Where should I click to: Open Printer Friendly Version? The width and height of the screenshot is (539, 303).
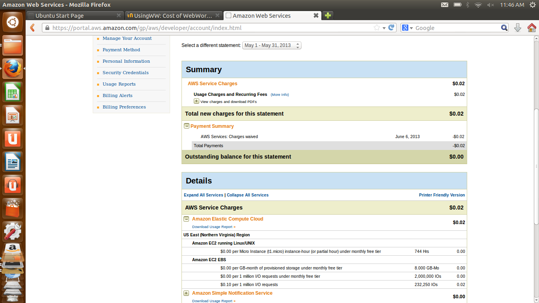442,195
